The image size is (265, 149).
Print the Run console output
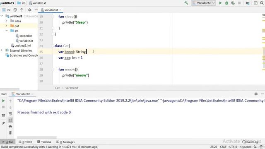(10, 127)
